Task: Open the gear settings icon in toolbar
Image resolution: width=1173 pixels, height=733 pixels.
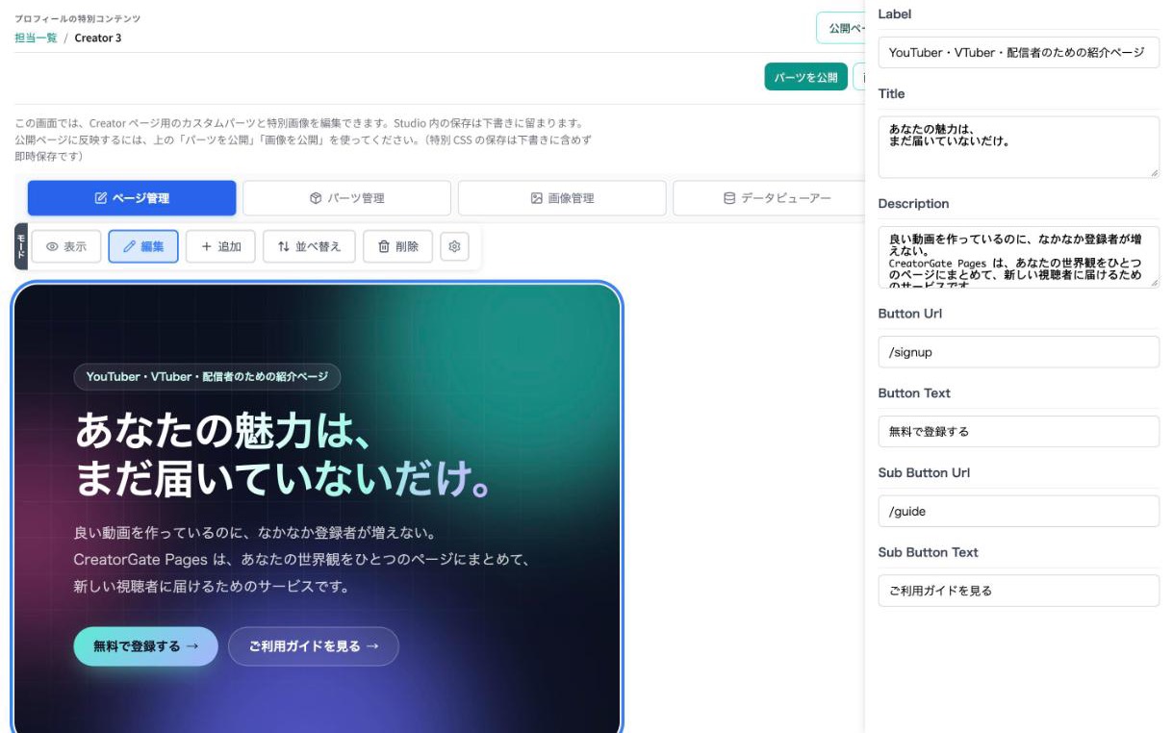Action: point(455,246)
